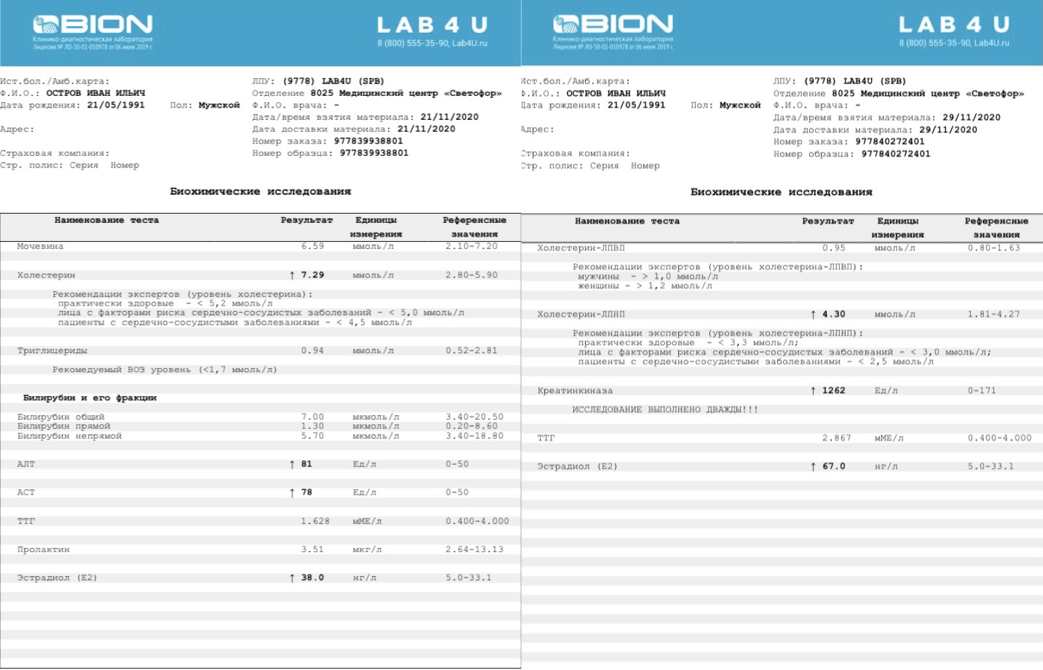Viewport: 1043px width, 670px height.
Task: Click the up arrow beside Креатинкиназа value 1262
Action: [813, 390]
